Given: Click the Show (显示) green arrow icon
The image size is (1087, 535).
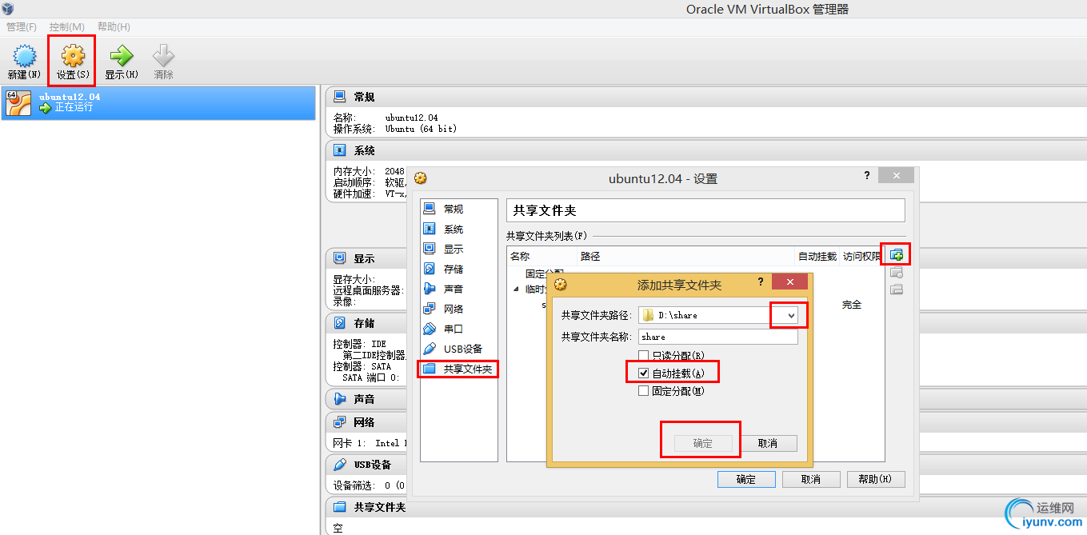Looking at the screenshot, I should tap(121, 56).
